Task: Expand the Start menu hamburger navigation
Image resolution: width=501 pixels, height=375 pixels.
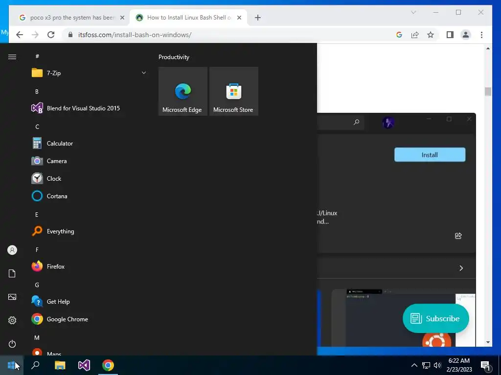Action: (12, 57)
